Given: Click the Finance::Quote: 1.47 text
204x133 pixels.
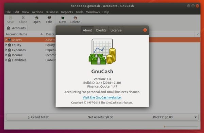Looking at the screenshot, I should pyautogui.click(x=102, y=87).
